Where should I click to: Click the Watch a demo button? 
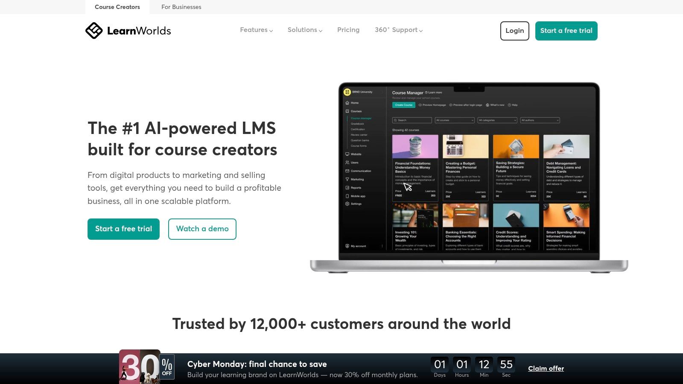click(202, 229)
